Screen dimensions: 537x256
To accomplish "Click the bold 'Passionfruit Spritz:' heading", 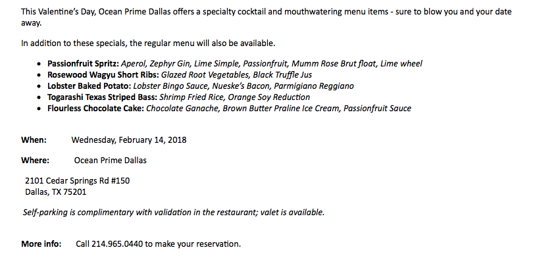I will click(x=83, y=64).
